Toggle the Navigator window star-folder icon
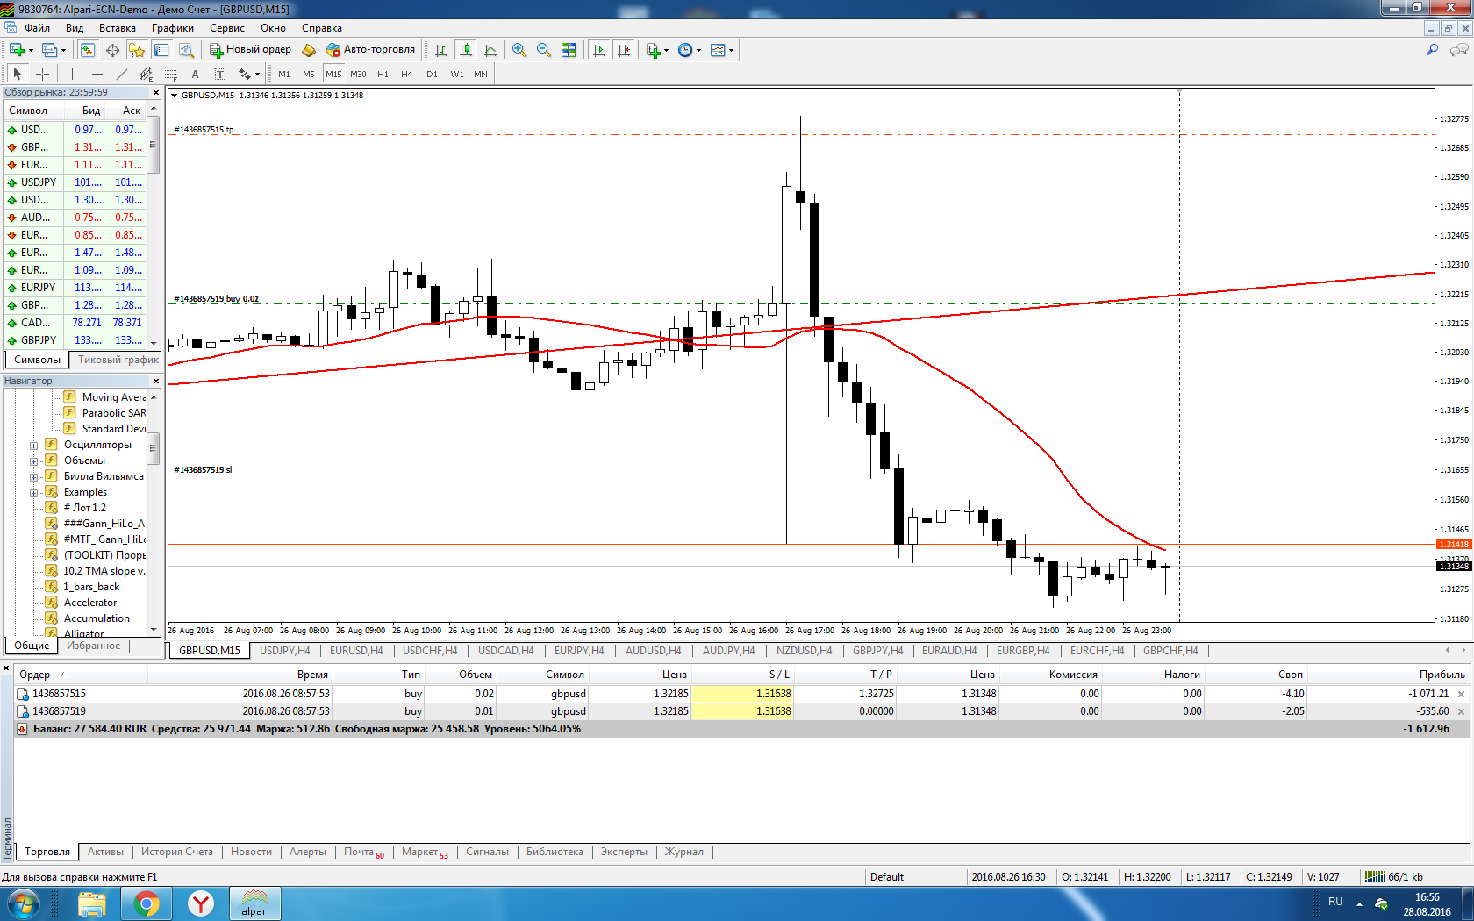This screenshot has width=1474, height=921. pyautogui.click(x=137, y=50)
